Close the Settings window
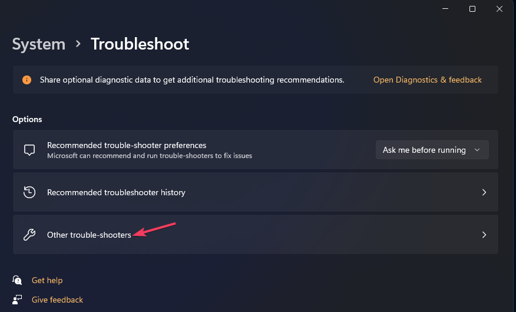The width and height of the screenshot is (516, 312). 499,9
